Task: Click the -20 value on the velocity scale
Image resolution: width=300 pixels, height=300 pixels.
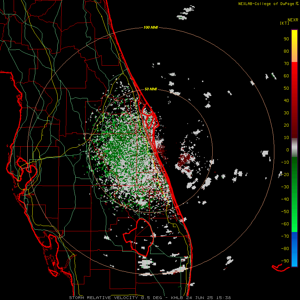Action: [x=285, y=175]
